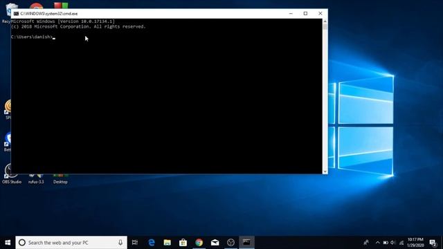
Task: Open Mail app from taskbar
Action: 215,243
